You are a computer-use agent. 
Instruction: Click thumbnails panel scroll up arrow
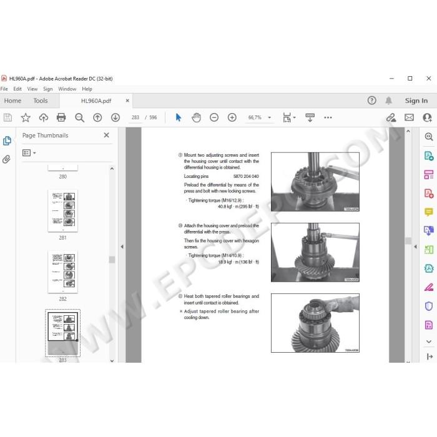[112, 169]
